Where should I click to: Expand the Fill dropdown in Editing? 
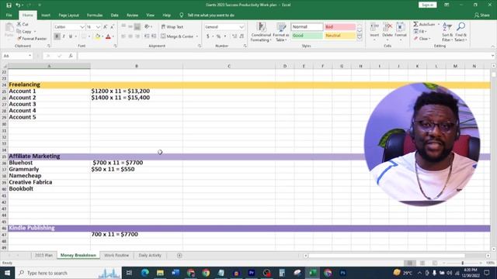(x=426, y=32)
